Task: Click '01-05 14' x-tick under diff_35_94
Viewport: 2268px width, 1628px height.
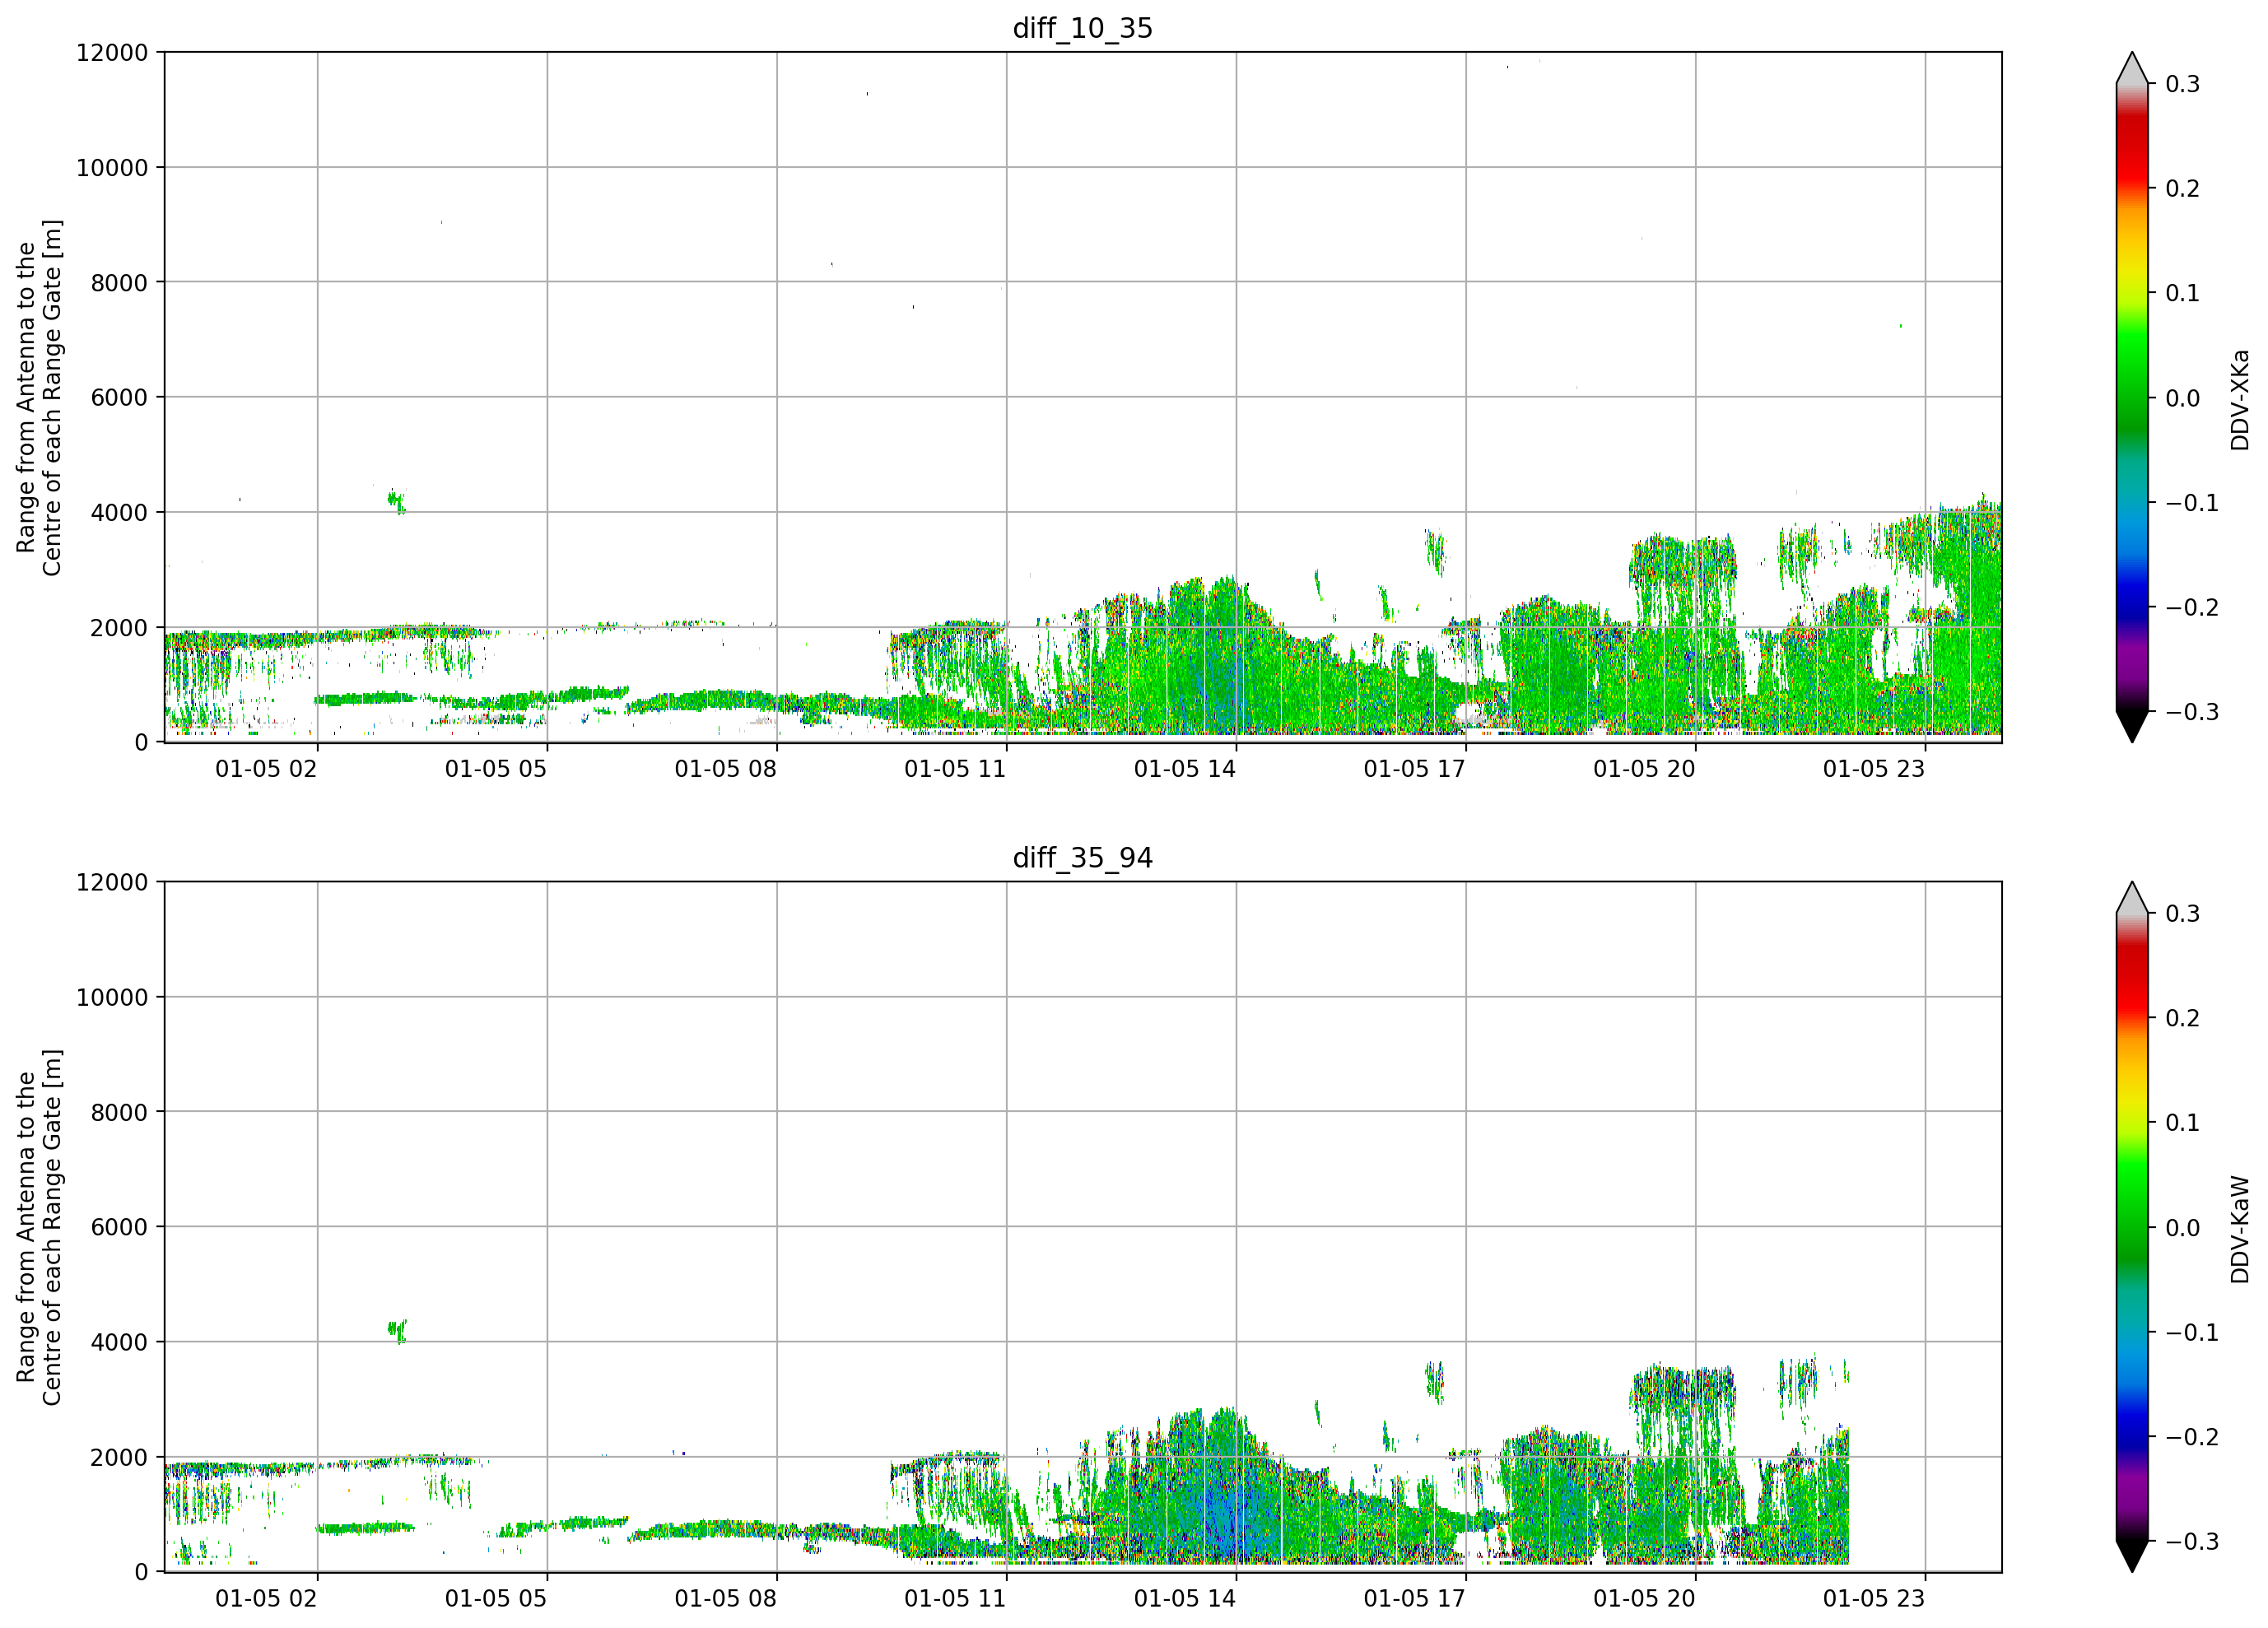Action: 1185,1599
